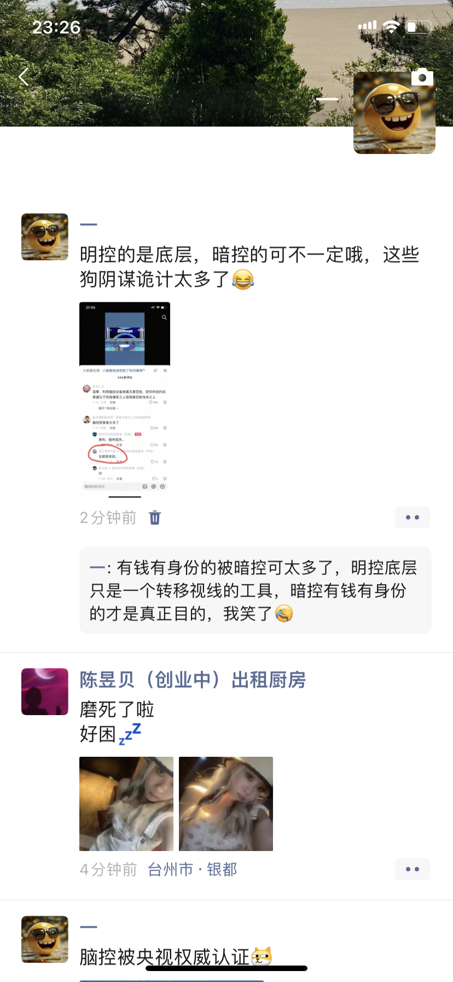
Task: Tap the dash username above 明控的是底层 post
Action: click(x=89, y=225)
